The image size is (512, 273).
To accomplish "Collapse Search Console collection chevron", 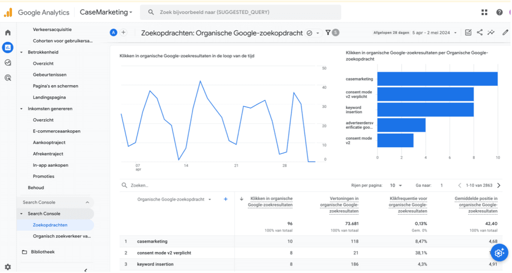I will click(87, 202).
